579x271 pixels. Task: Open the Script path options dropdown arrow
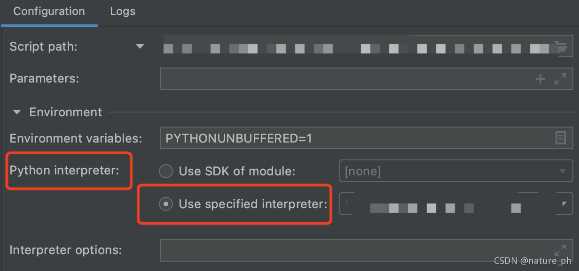tap(140, 46)
